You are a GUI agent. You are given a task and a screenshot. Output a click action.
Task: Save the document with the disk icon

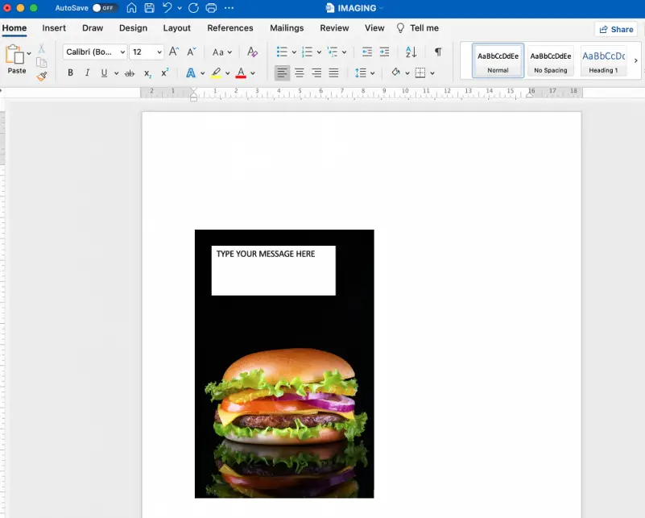pos(149,8)
